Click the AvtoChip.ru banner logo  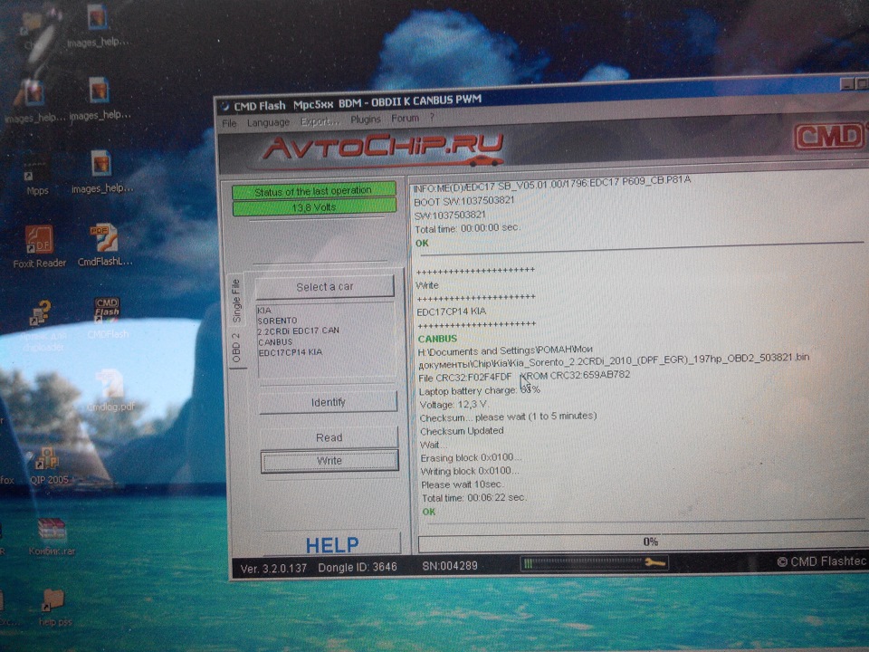click(382, 149)
